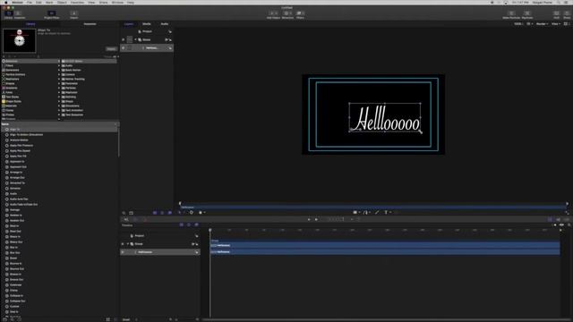The width and height of the screenshot is (573, 322).
Task: Toggle show masks button below Layers list
Action: (155, 213)
